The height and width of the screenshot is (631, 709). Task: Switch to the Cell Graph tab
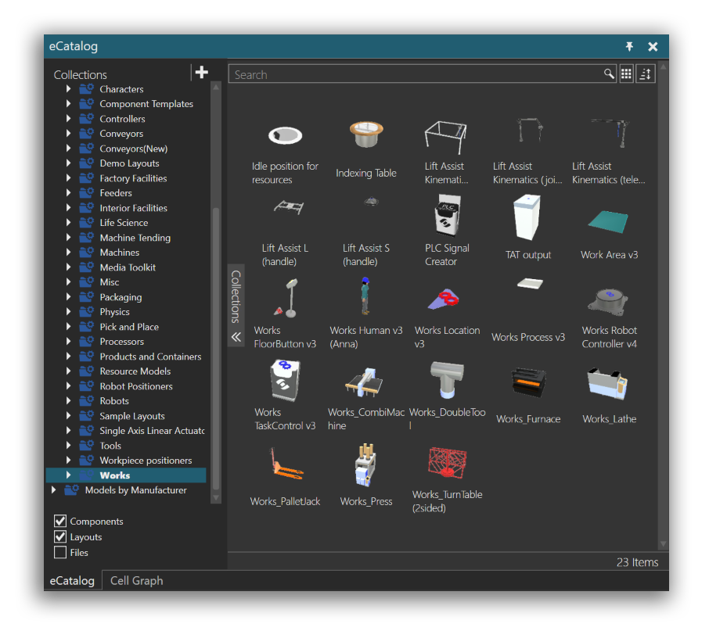[x=136, y=581]
